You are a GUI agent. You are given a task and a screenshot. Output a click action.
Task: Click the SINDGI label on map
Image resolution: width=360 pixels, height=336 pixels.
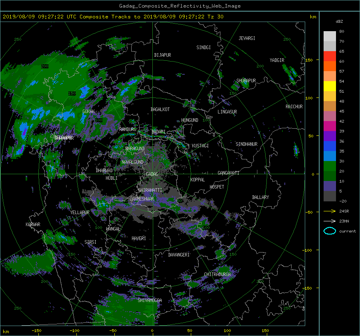tap(204, 48)
